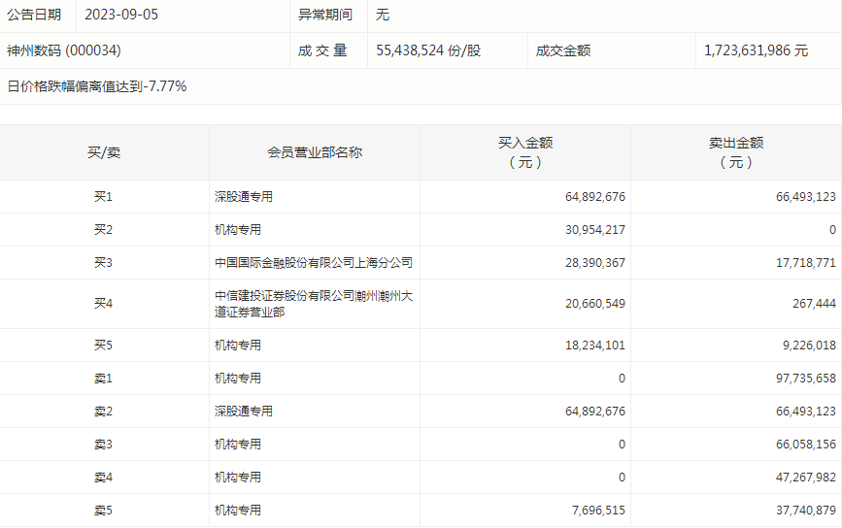Image resolution: width=842 pixels, height=528 pixels.
Task: Click the 成交金额 label
Action: click(562, 50)
